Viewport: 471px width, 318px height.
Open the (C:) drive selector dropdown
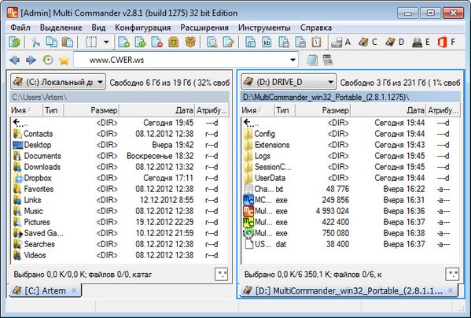point(58,82)
